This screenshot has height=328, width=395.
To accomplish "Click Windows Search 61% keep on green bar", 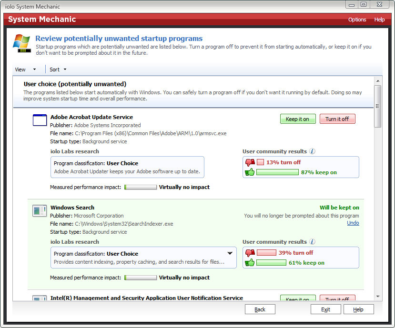I will point(271,263).
